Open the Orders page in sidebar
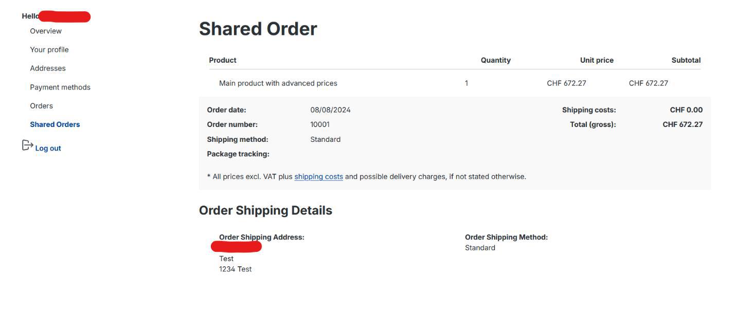 (42, 106)
